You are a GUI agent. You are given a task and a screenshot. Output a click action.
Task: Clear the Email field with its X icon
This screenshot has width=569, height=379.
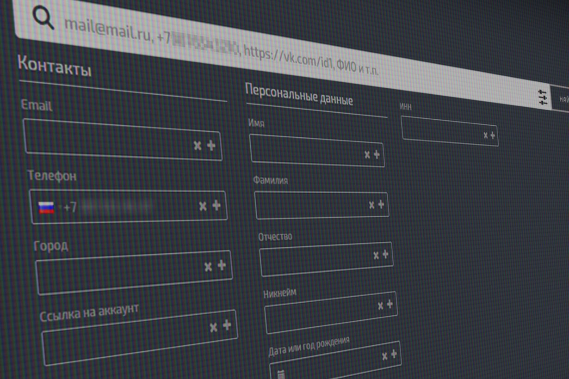click(198, 146)
